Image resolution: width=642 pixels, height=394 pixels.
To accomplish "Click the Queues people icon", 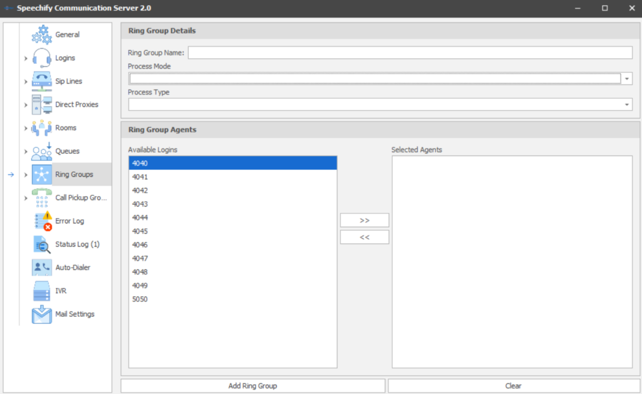I will point(42,152).
